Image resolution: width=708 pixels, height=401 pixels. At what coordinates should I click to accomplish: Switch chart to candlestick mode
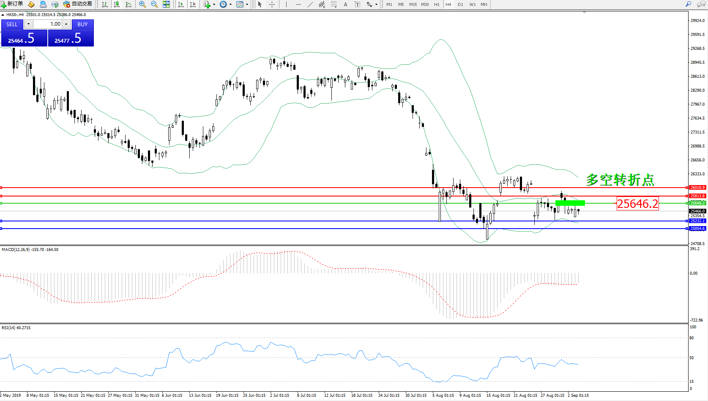tap(117, 4)
